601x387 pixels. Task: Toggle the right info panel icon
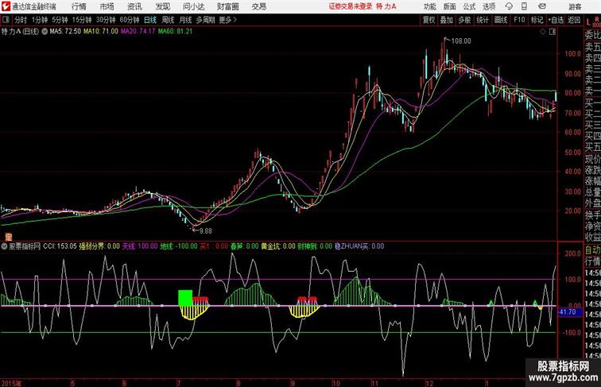pyautogui.click(x=553, y=32)
